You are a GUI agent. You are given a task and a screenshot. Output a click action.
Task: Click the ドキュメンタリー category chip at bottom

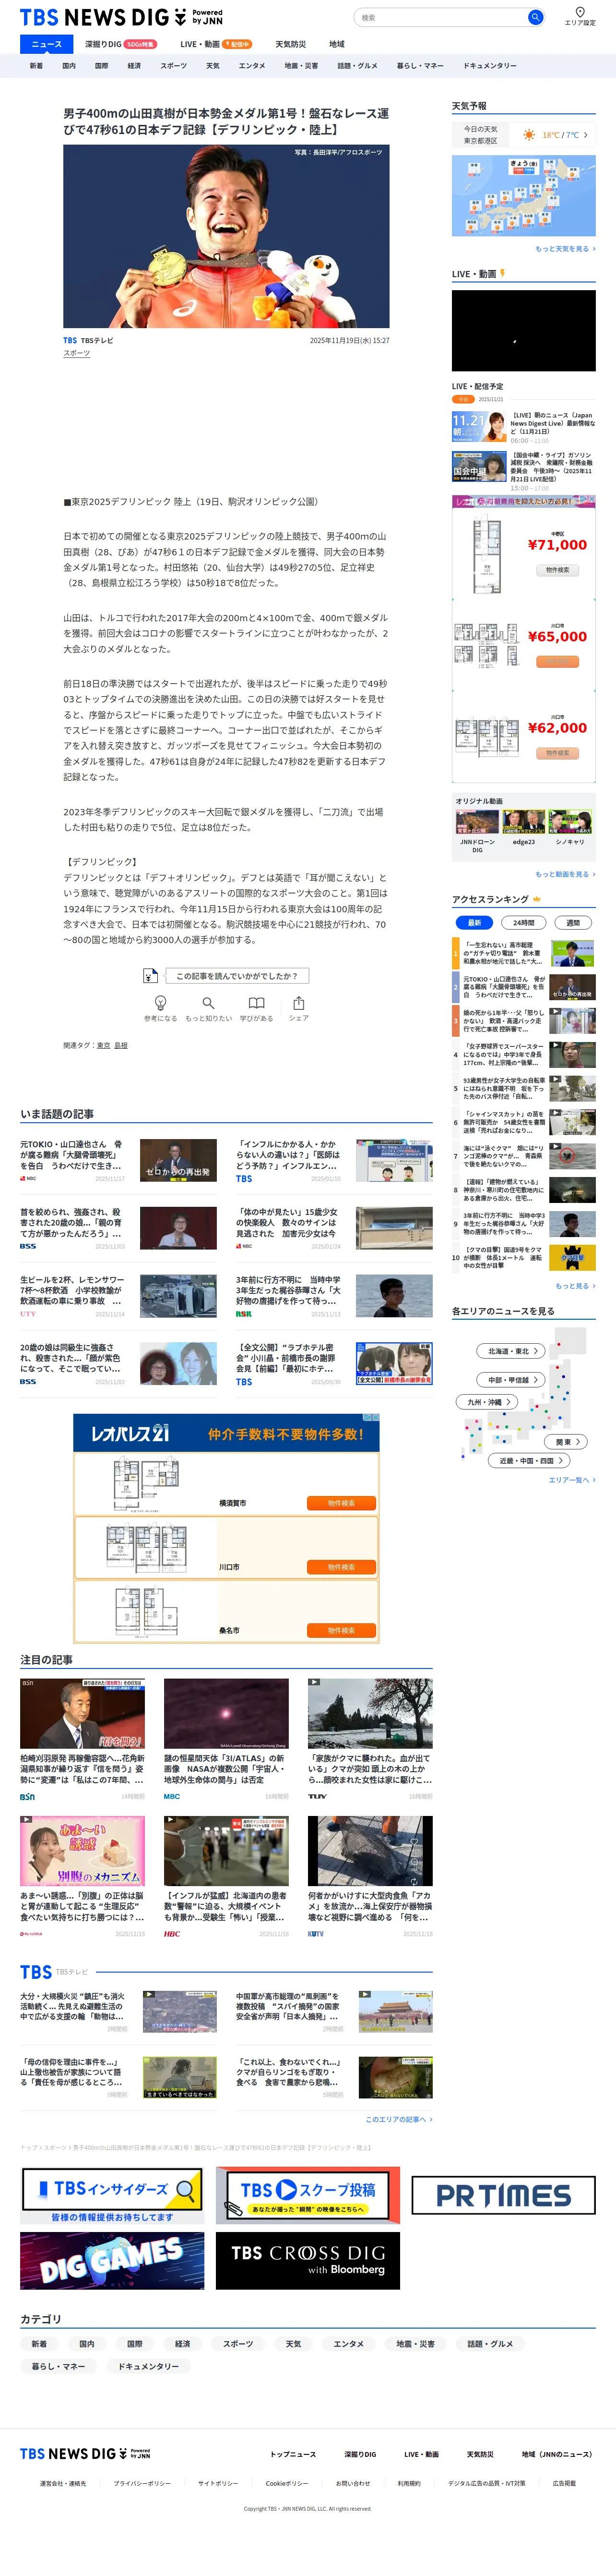pyautogui.click(x=149, y=2366)
